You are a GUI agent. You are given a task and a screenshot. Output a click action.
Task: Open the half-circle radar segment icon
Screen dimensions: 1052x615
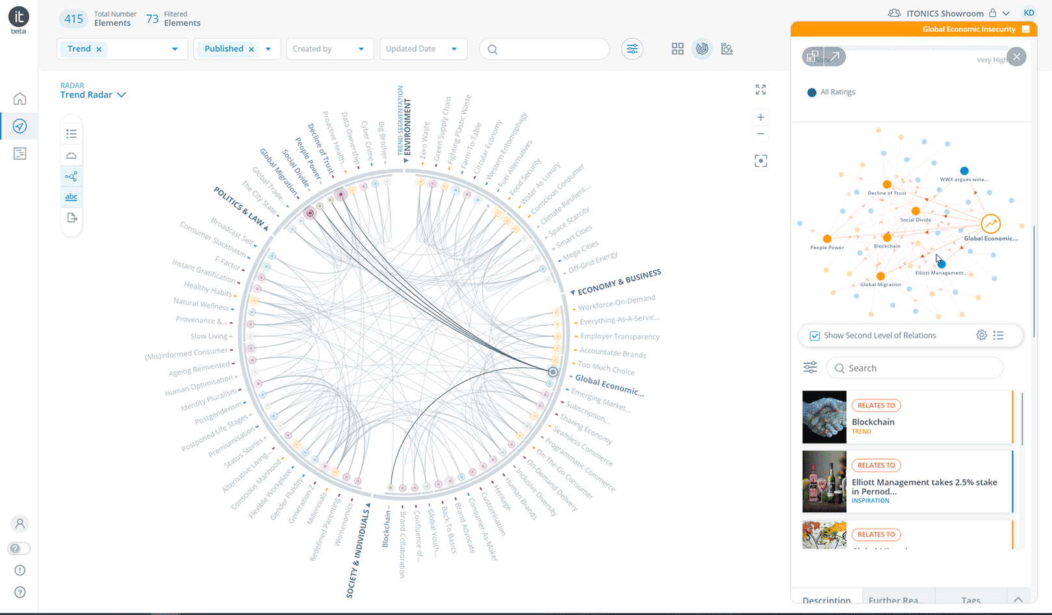click(x=71, y=154)
